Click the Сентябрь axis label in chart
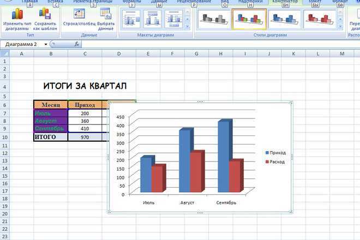 (x=226, y=202)
